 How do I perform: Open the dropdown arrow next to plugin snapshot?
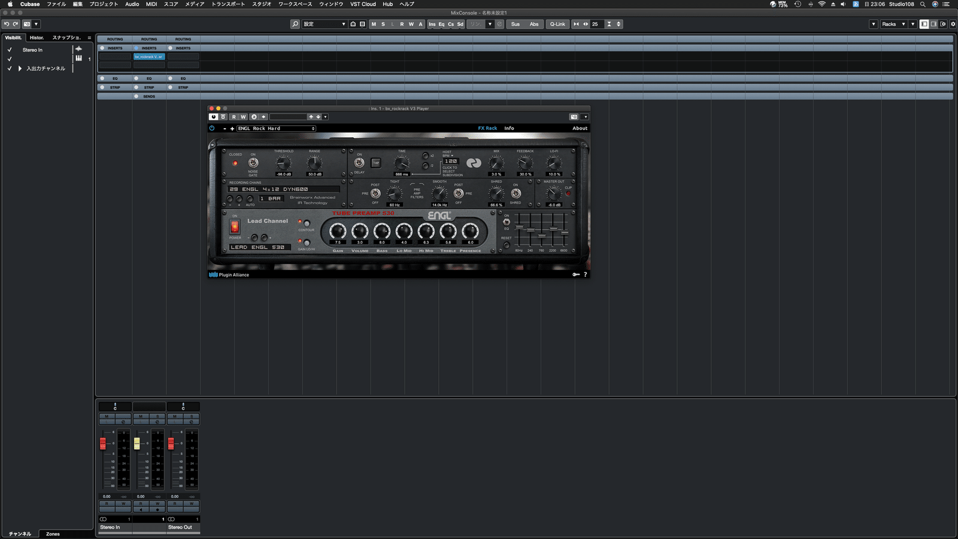coord(585,117)
